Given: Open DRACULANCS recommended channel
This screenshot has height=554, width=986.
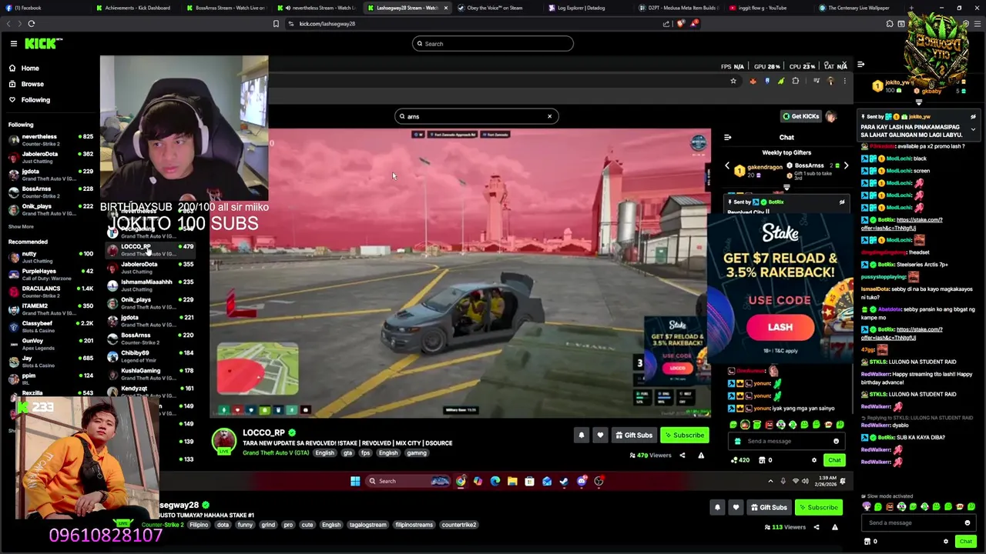Looking at the screenshot, I should point(50,292).
